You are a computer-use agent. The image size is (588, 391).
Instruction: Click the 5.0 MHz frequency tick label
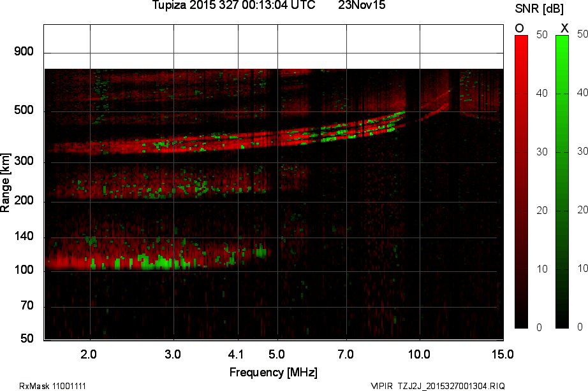(x=277, y=354)
